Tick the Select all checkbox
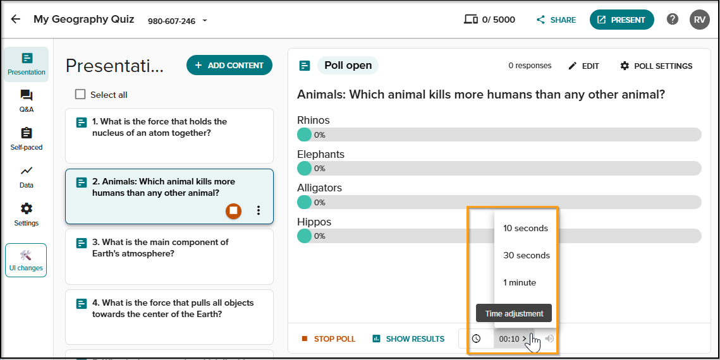 point(80,95)
